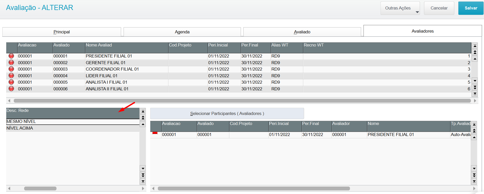484x194 pixels.
Task: Move up one row in the evaluators grid
Action: tap(474, 137)
